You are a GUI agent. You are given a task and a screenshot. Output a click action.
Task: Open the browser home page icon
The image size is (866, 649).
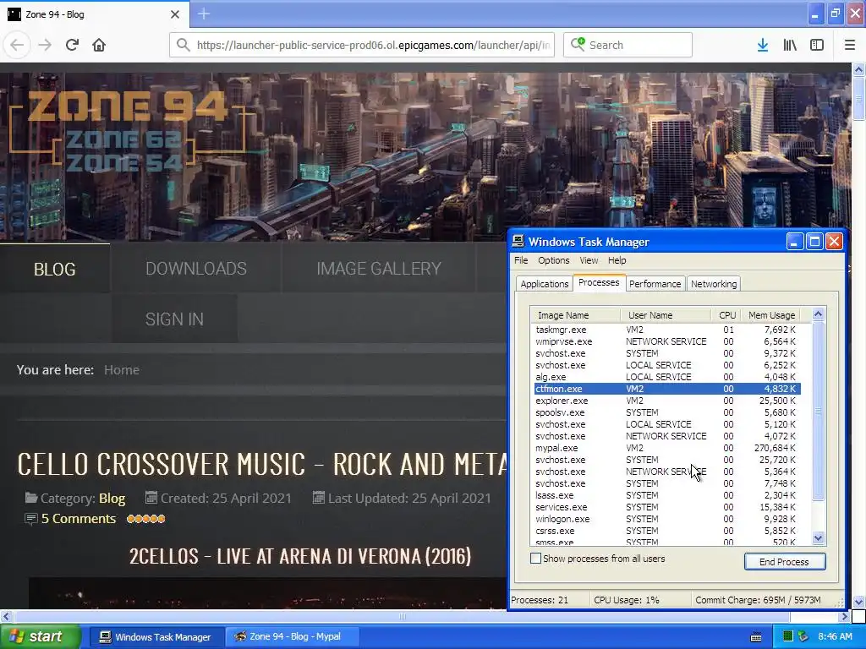pyautogui.click(x=99, y=45)
